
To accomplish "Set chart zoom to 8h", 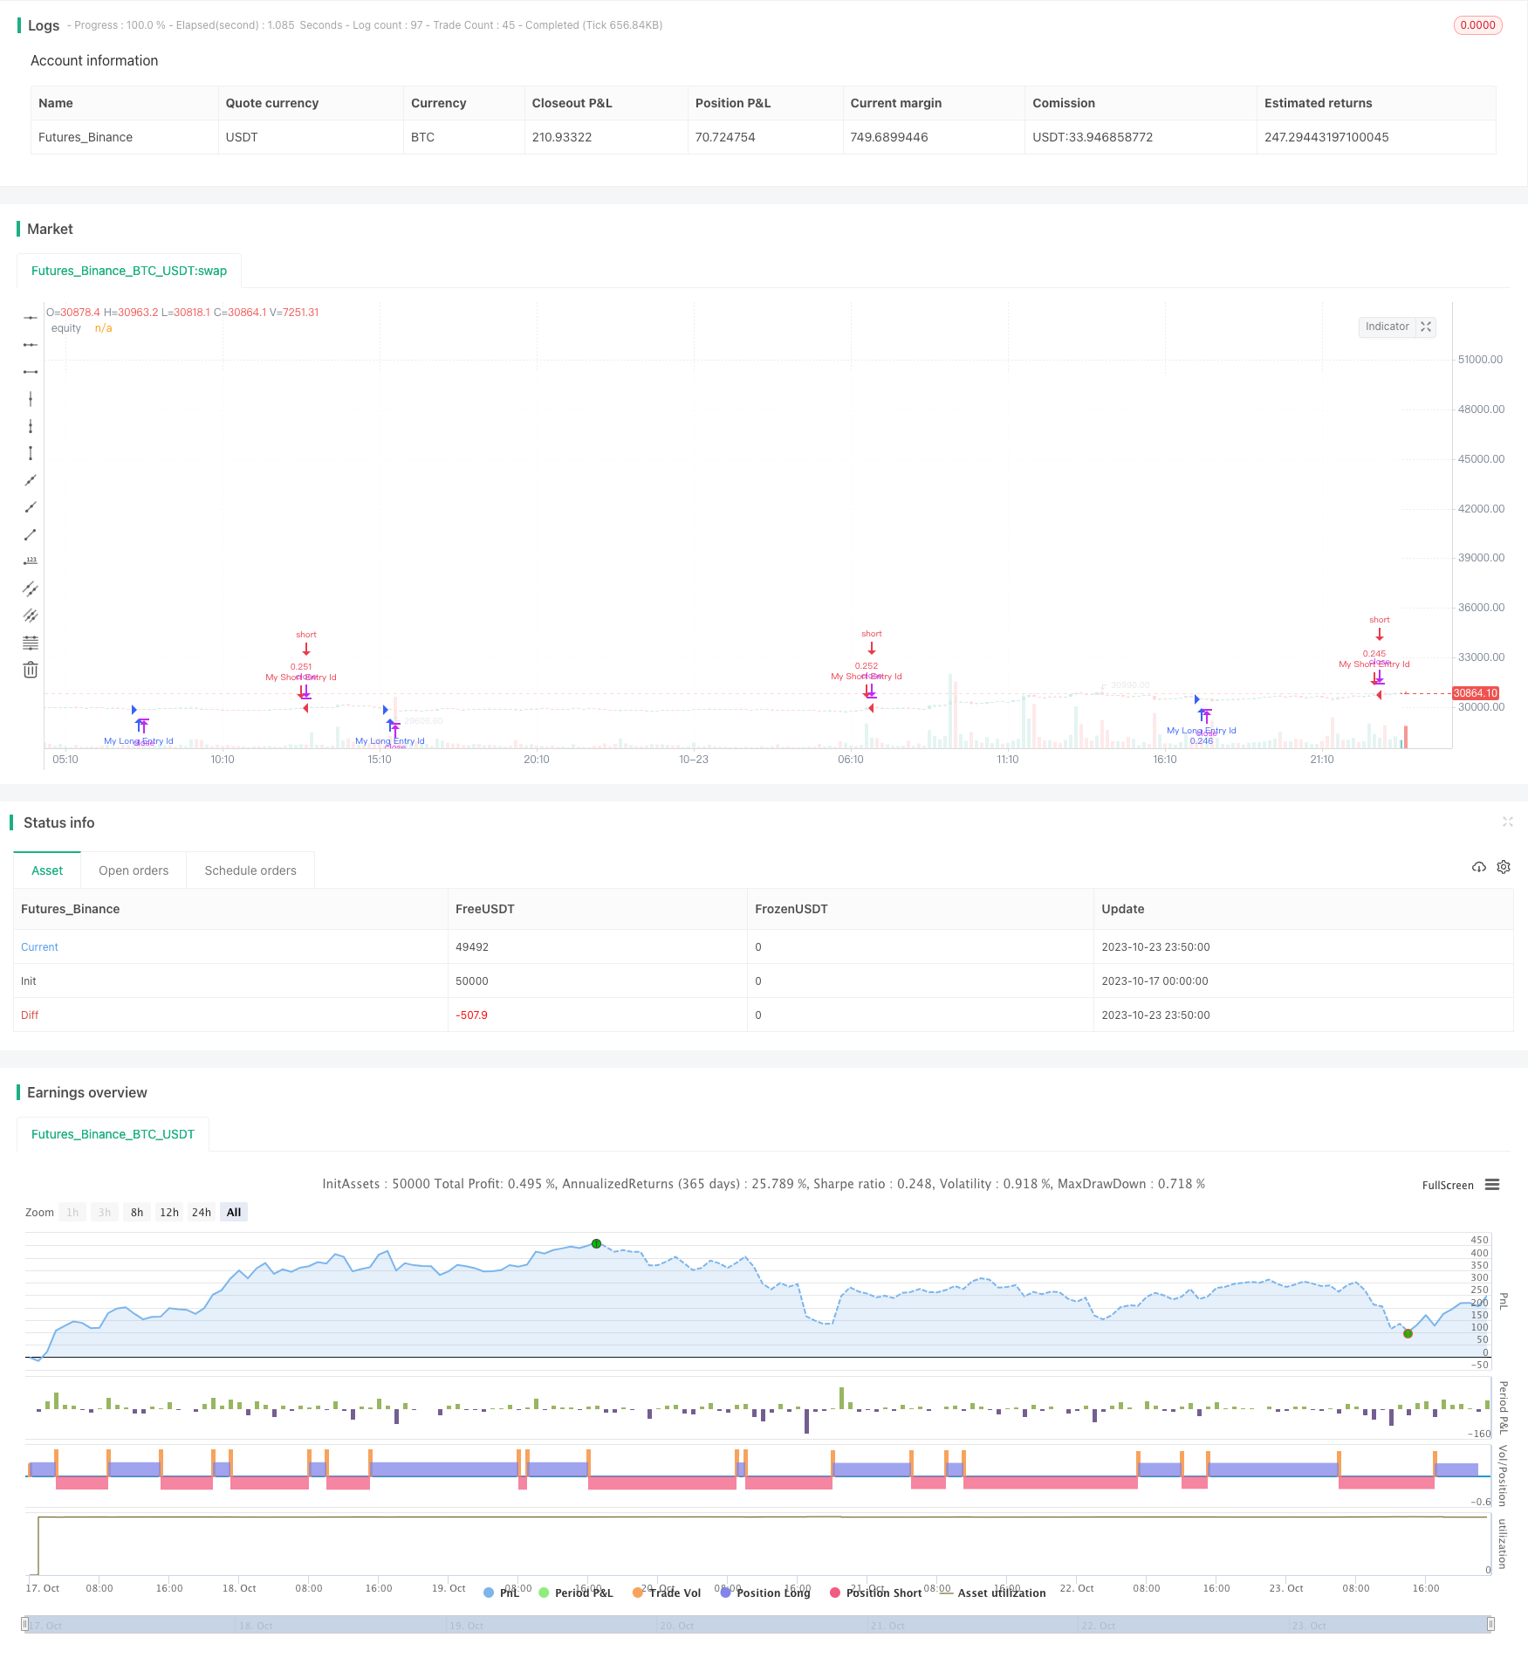I will coord(137,1212).
